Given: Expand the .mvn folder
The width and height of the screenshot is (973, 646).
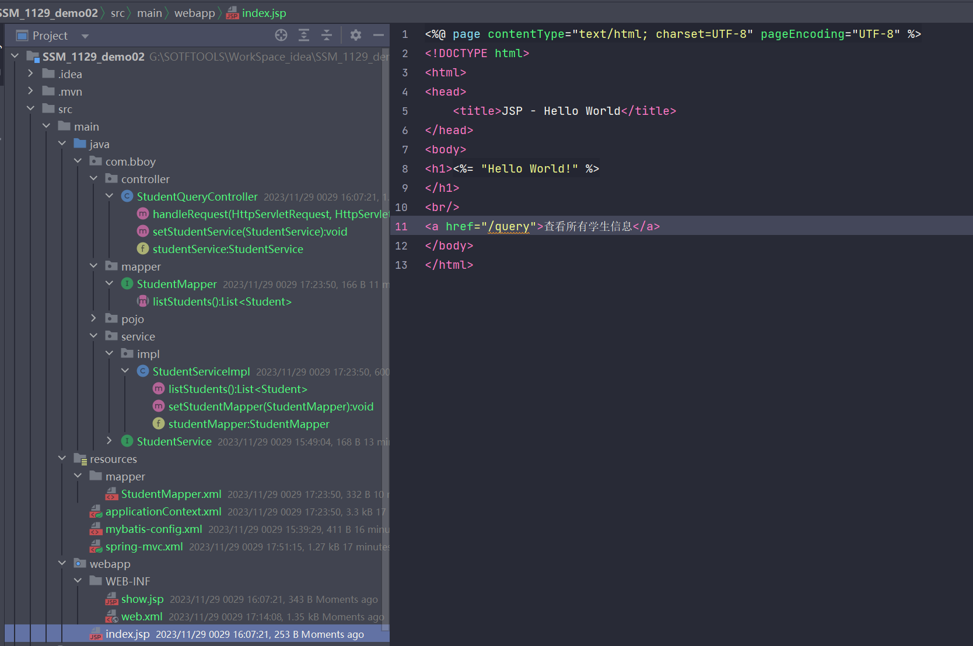Looking at the screenshot, I should coord(31,91).
